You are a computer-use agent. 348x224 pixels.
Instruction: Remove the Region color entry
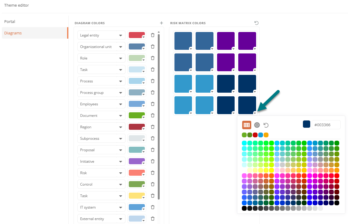[152, 127]
